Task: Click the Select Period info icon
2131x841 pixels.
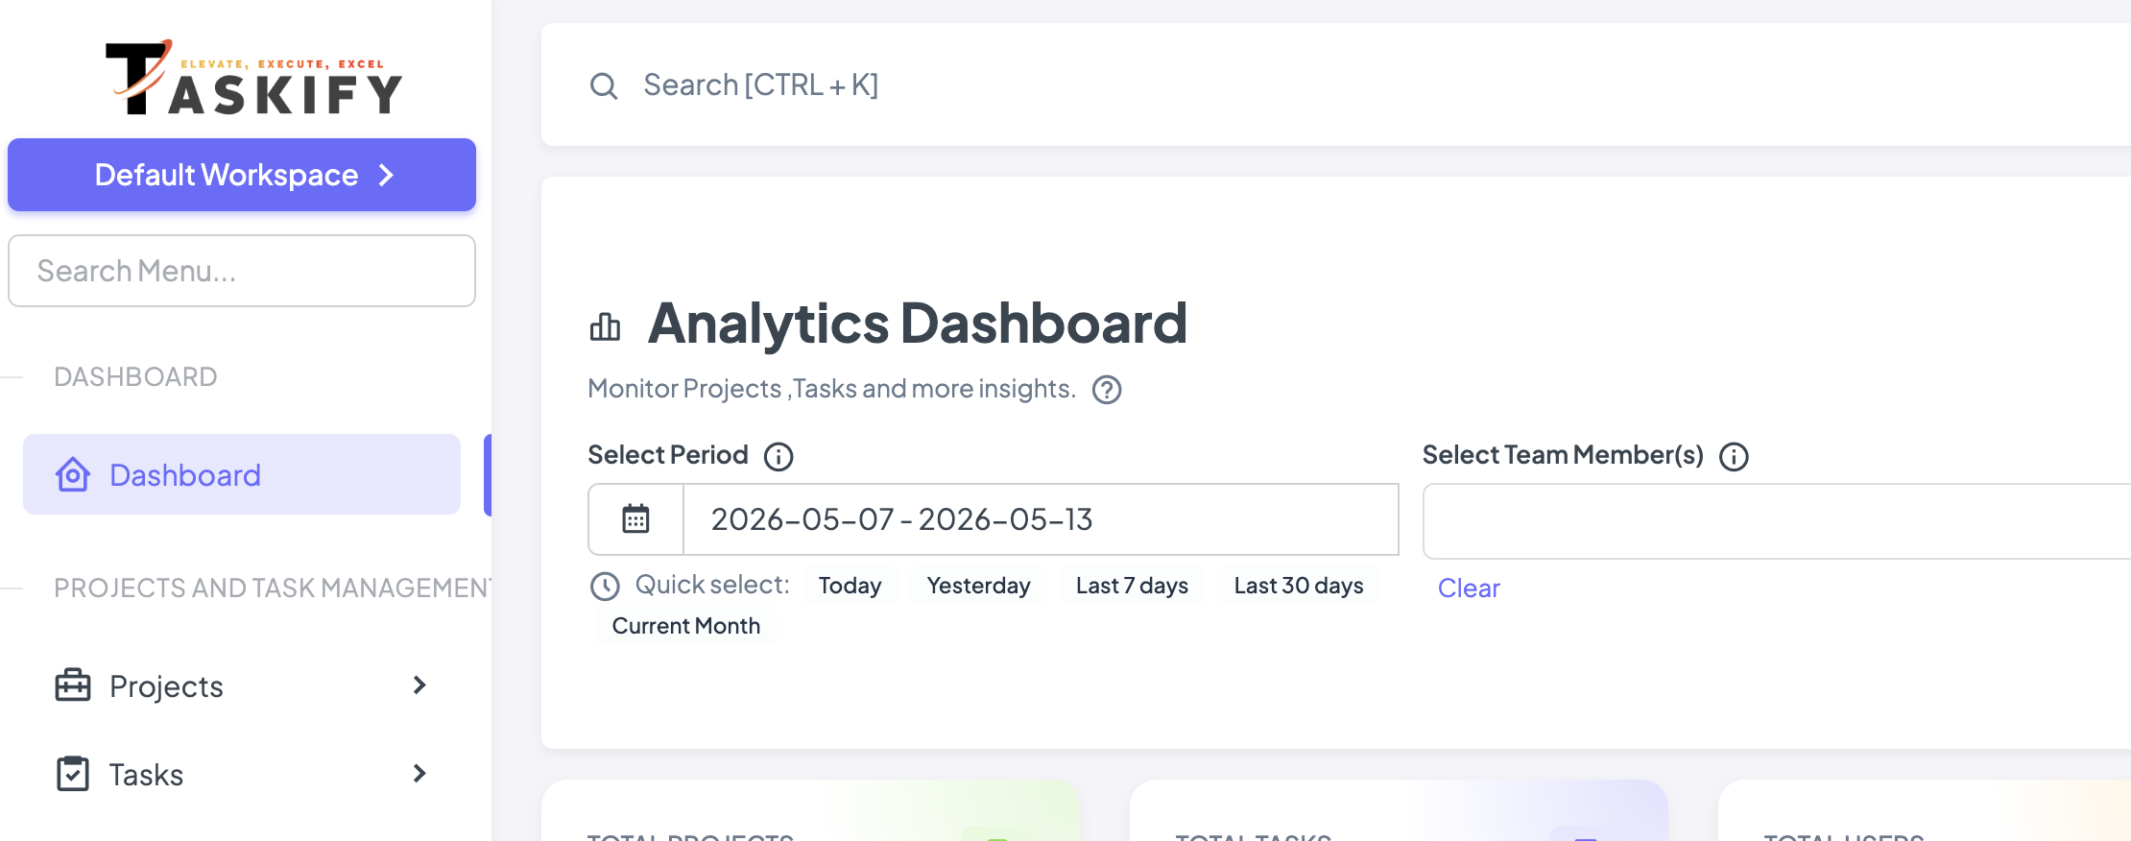Action: pyautogui.click(x=778, y=456)
